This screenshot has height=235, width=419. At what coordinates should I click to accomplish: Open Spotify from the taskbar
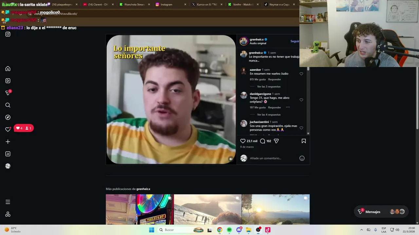point(229,230)
